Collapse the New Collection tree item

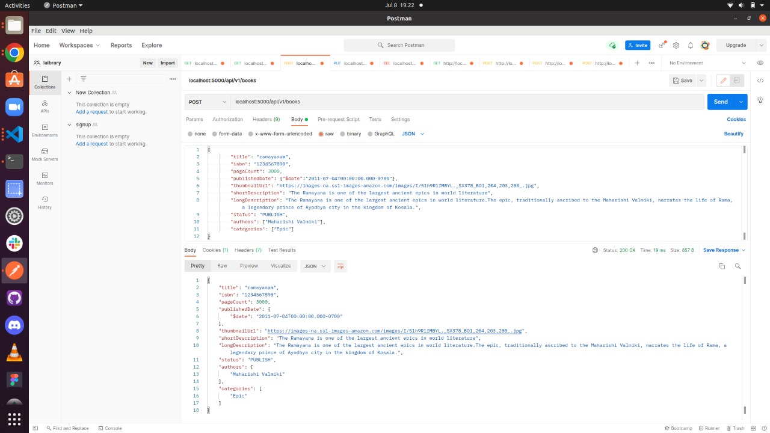(x=69, y=93)
